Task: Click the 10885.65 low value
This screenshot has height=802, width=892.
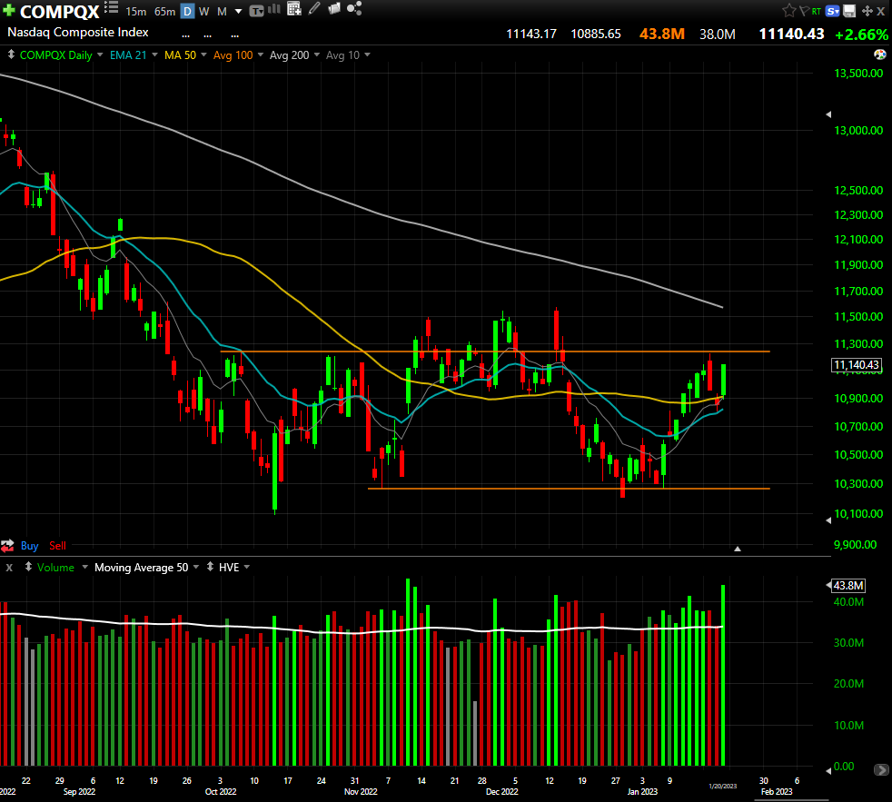Action: [x=596, y=35]
